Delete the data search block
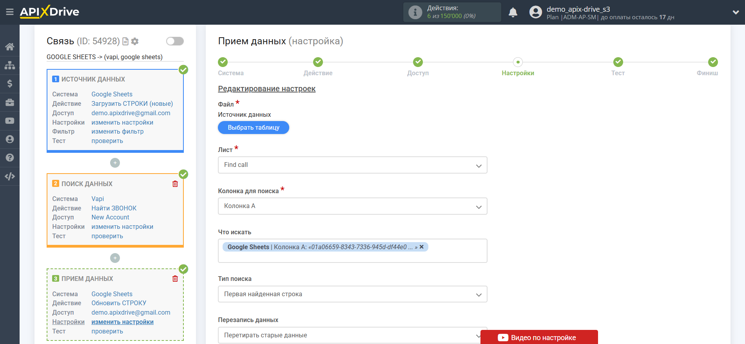The width and height of the screenshot is (745, 344). click(175, 184)
